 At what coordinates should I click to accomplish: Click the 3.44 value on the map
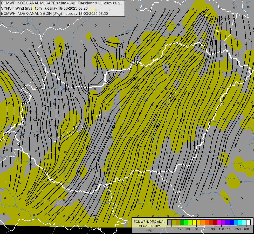(66, 105)
